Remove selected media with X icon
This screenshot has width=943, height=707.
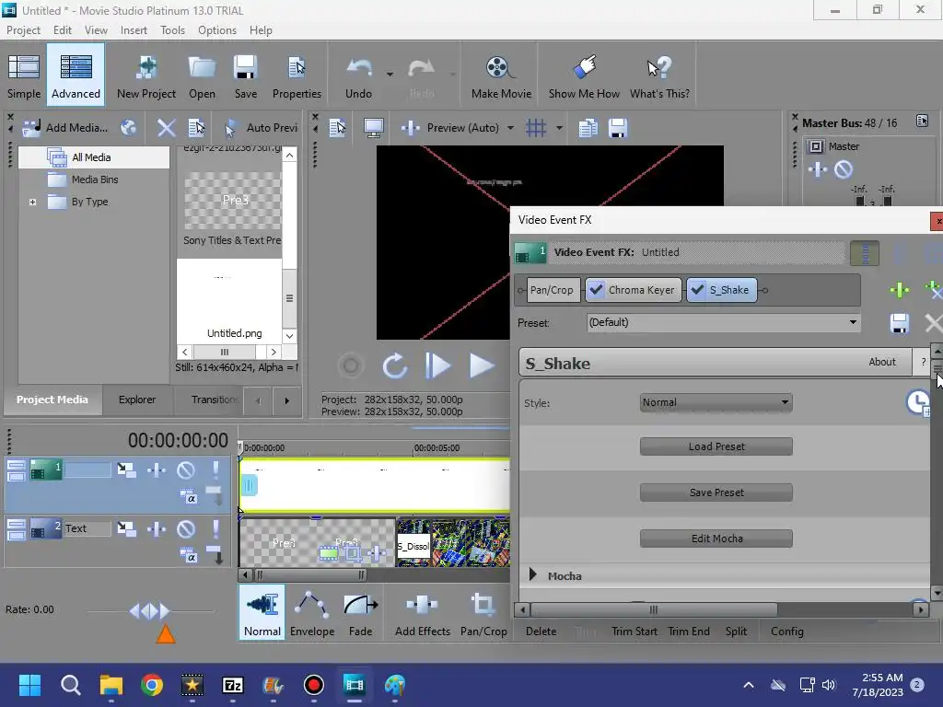coord(166,127)
